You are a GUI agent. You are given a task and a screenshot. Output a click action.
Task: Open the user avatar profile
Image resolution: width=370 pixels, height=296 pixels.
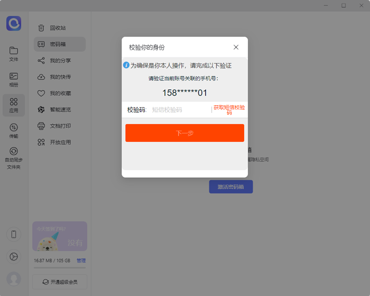tap(13, 279)
